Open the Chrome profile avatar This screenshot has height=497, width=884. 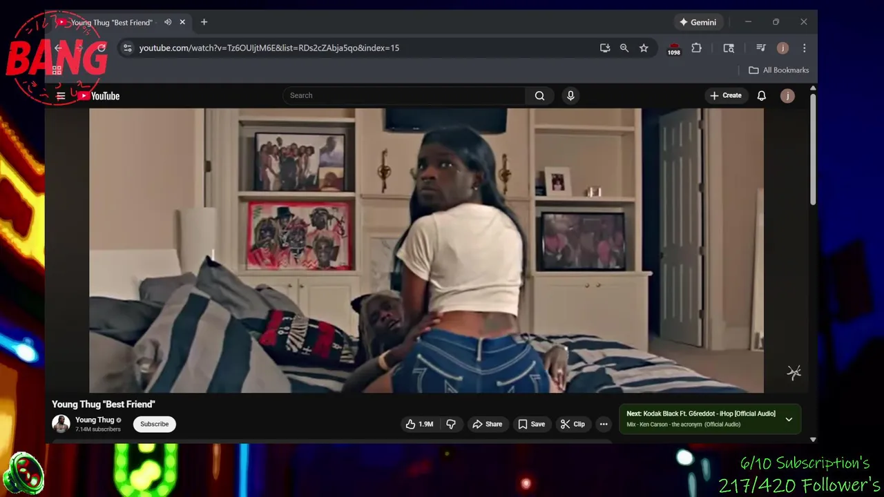click(782, 48)
